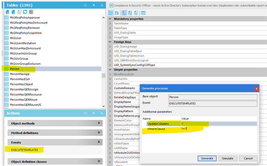Close the Actions panel
267x166 pixels.
coord(102,113)
